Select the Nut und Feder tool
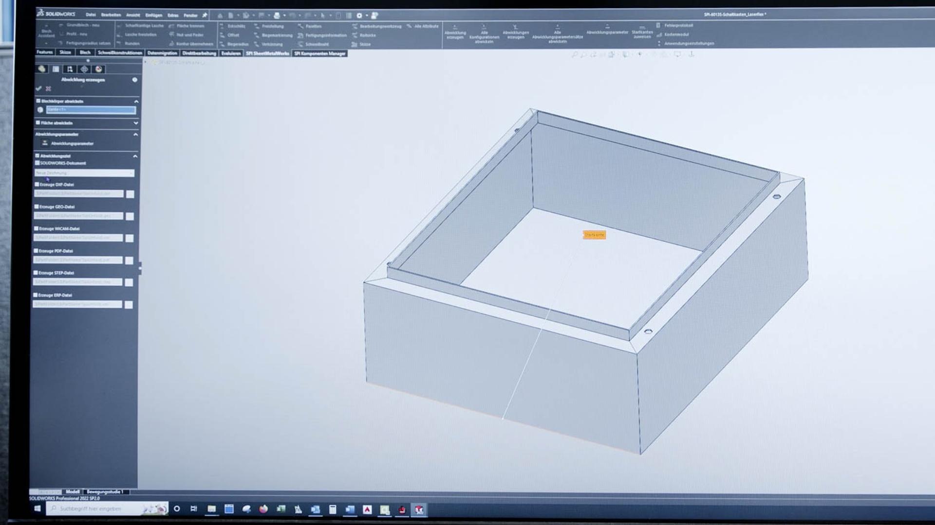 click(x=186, y=35)
